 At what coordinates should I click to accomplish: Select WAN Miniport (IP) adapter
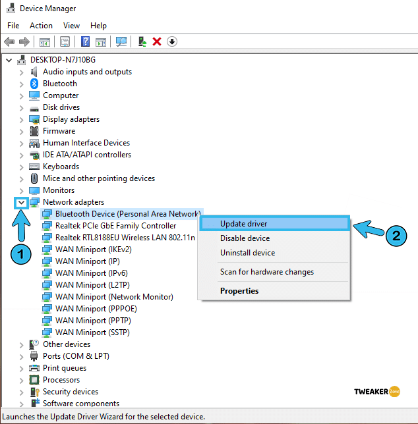88,261
